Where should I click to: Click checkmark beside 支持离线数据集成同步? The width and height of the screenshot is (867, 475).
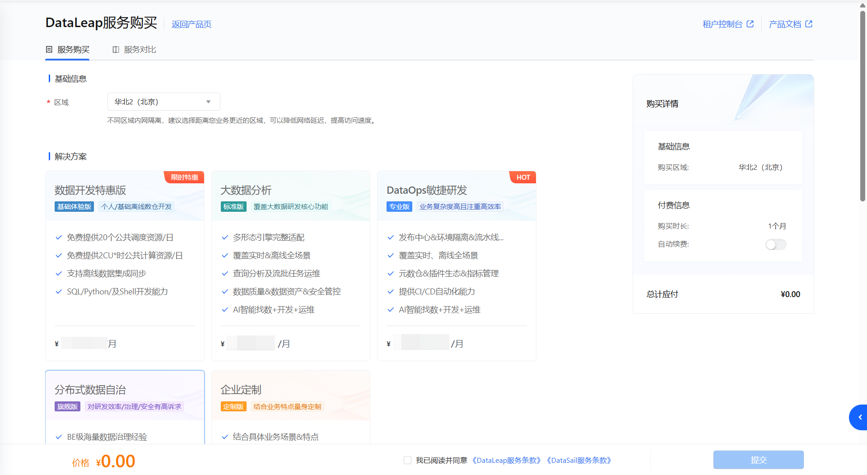58,274
